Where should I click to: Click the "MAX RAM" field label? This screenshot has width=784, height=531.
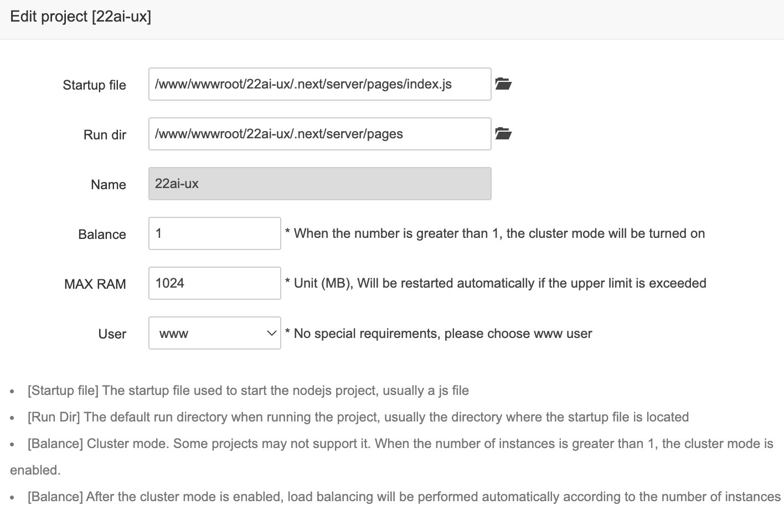95,284
